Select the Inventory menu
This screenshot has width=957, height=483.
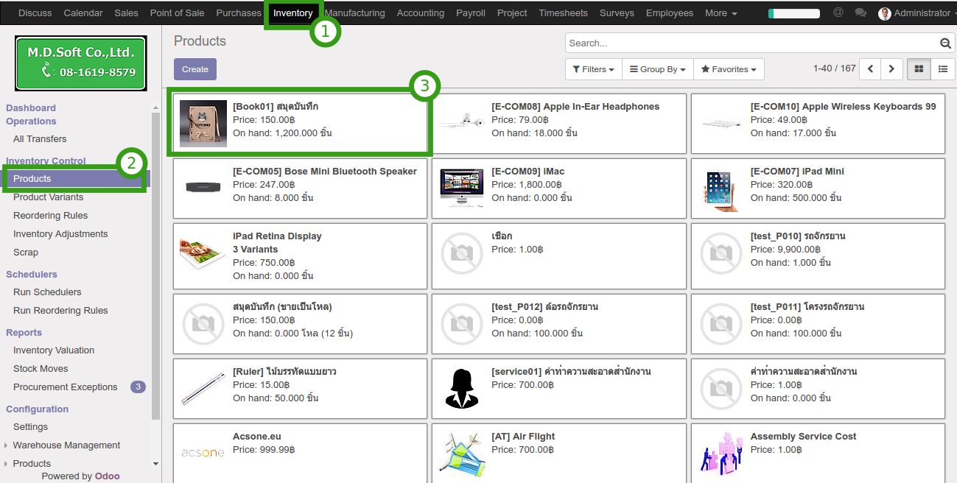(x=293, y=13)
